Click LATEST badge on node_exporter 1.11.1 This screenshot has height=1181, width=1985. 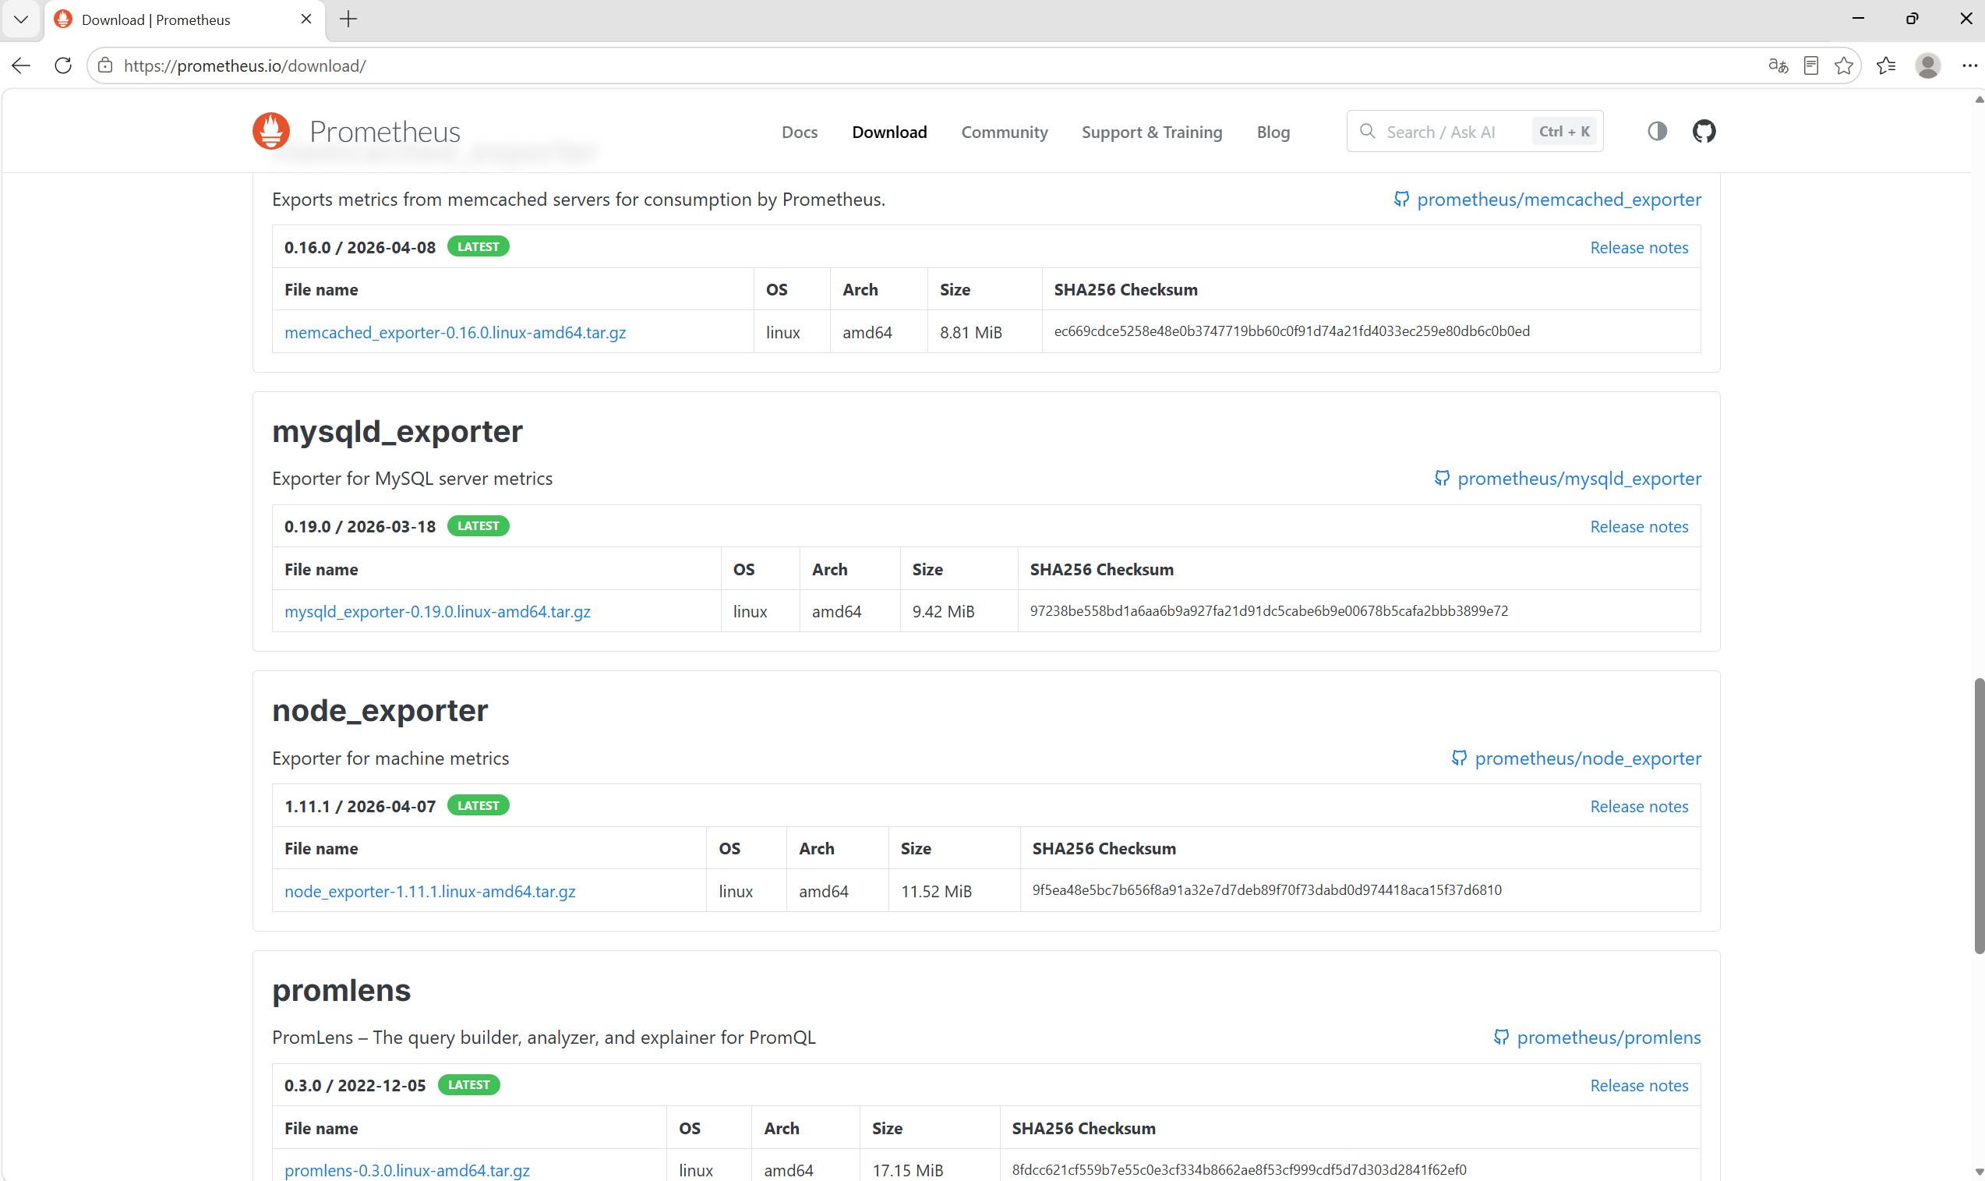[479, 805]
